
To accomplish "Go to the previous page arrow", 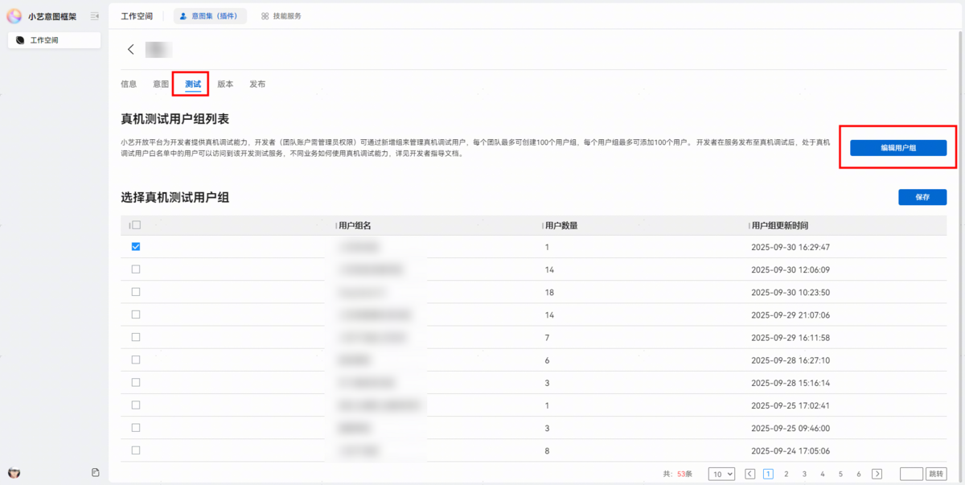I will (749, 474).
